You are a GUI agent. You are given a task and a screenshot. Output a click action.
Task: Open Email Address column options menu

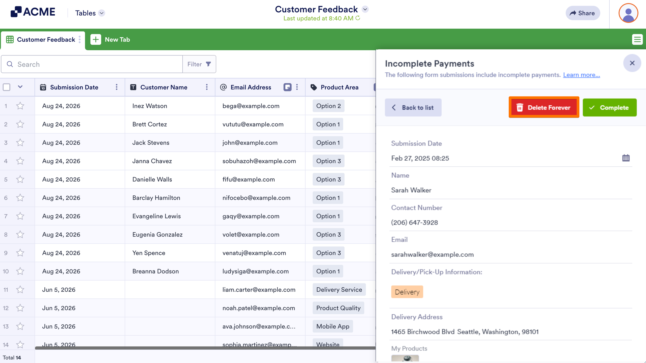(297, 87)
